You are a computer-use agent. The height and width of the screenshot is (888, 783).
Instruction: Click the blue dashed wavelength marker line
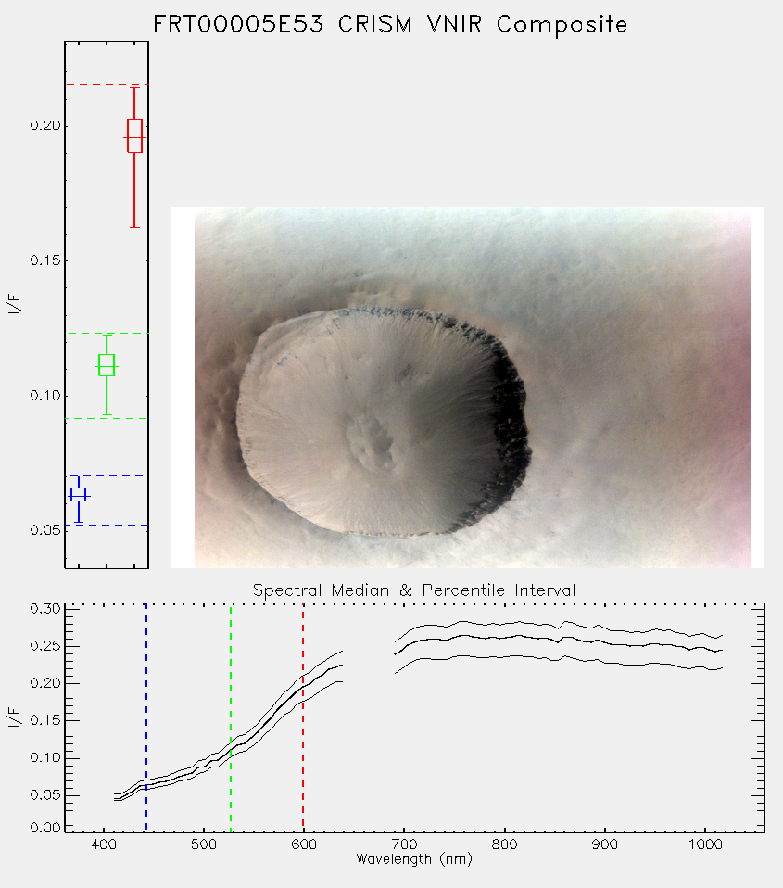(146, 717)
